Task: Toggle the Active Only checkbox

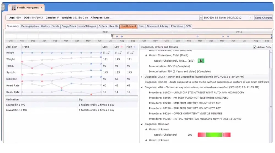Action: (x=255, y=47)
